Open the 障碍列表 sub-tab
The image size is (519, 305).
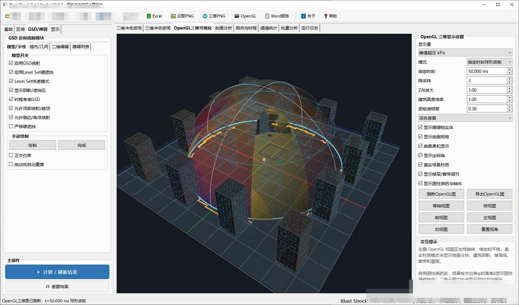(81, 47)
